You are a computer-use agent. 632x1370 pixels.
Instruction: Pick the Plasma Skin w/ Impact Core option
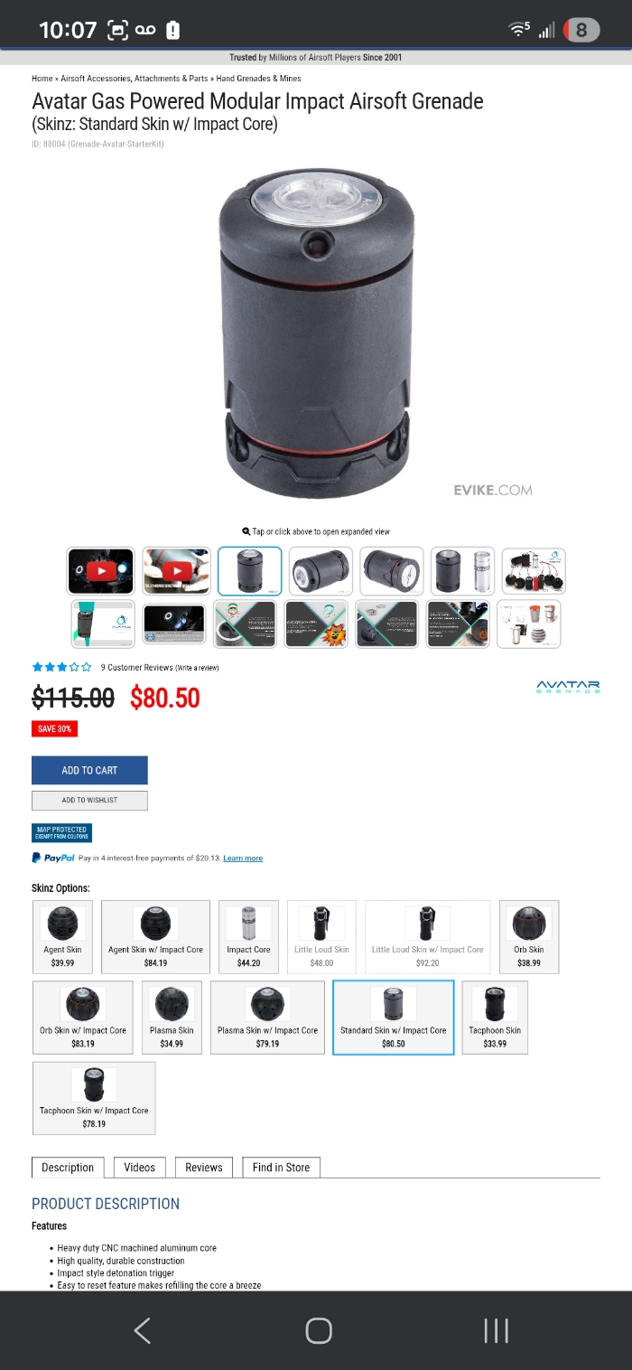tap(267, 1018)
